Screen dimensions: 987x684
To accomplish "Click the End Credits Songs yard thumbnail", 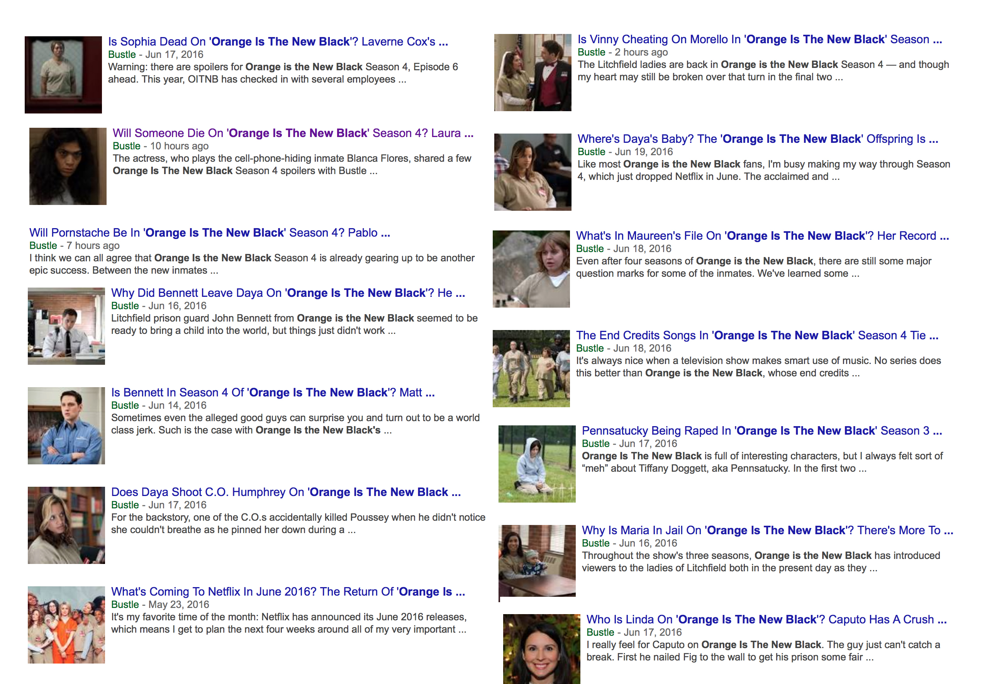I will tap(531, 369).
